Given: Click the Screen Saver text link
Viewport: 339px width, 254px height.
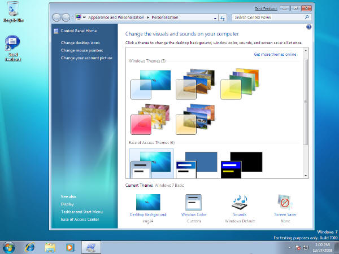Looking at the screenshot, I should click(x=285, y=214).
